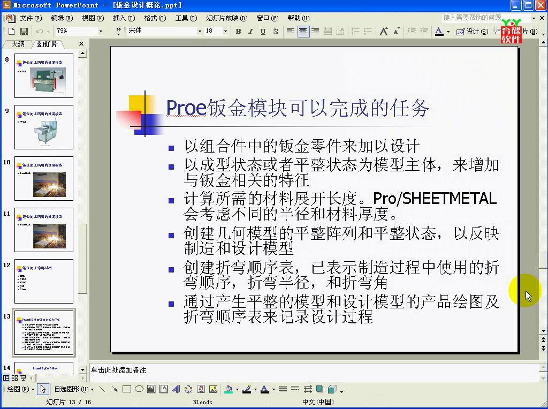Apply Line Color brush on drawing toolbar
The image size is (548, 409).
247,389
